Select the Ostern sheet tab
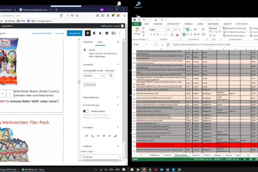 [207, 155]
